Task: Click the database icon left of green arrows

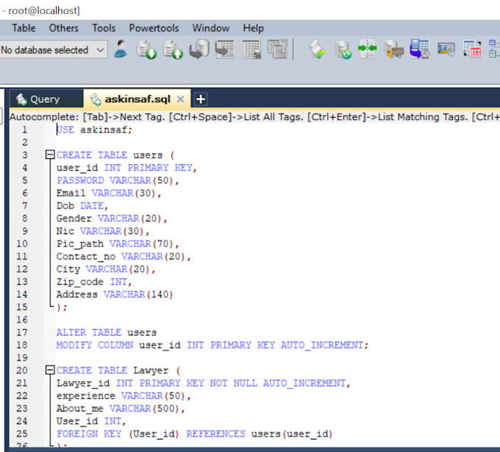Action: click(x=343, y=50)
